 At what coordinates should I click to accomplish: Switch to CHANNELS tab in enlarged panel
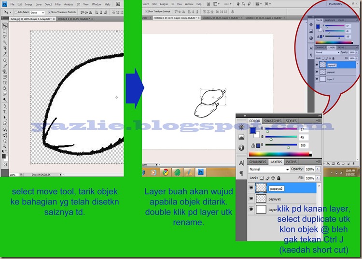(x=258, y=162)
